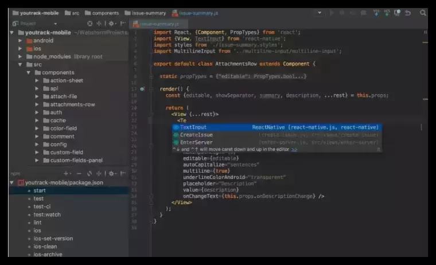436x265 pixels.
Task: Select the cache folder
Action: coord(54,120)
